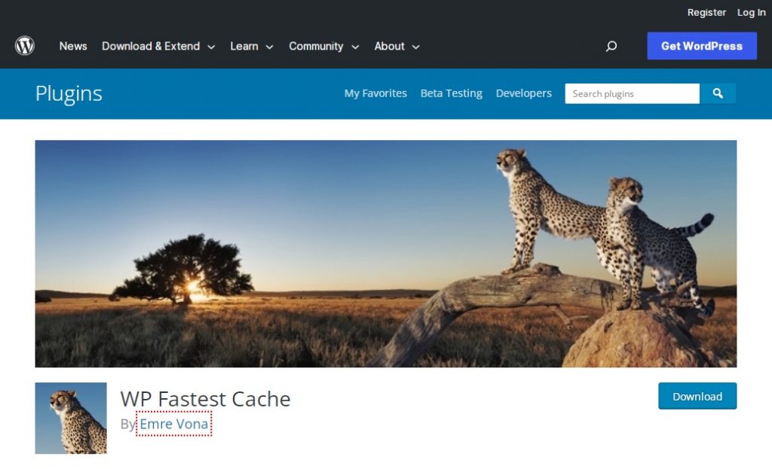Click the WP Fastest Cache cheetah thumbnail
This screenshot has width=772, height=469.
coord(71,418)
